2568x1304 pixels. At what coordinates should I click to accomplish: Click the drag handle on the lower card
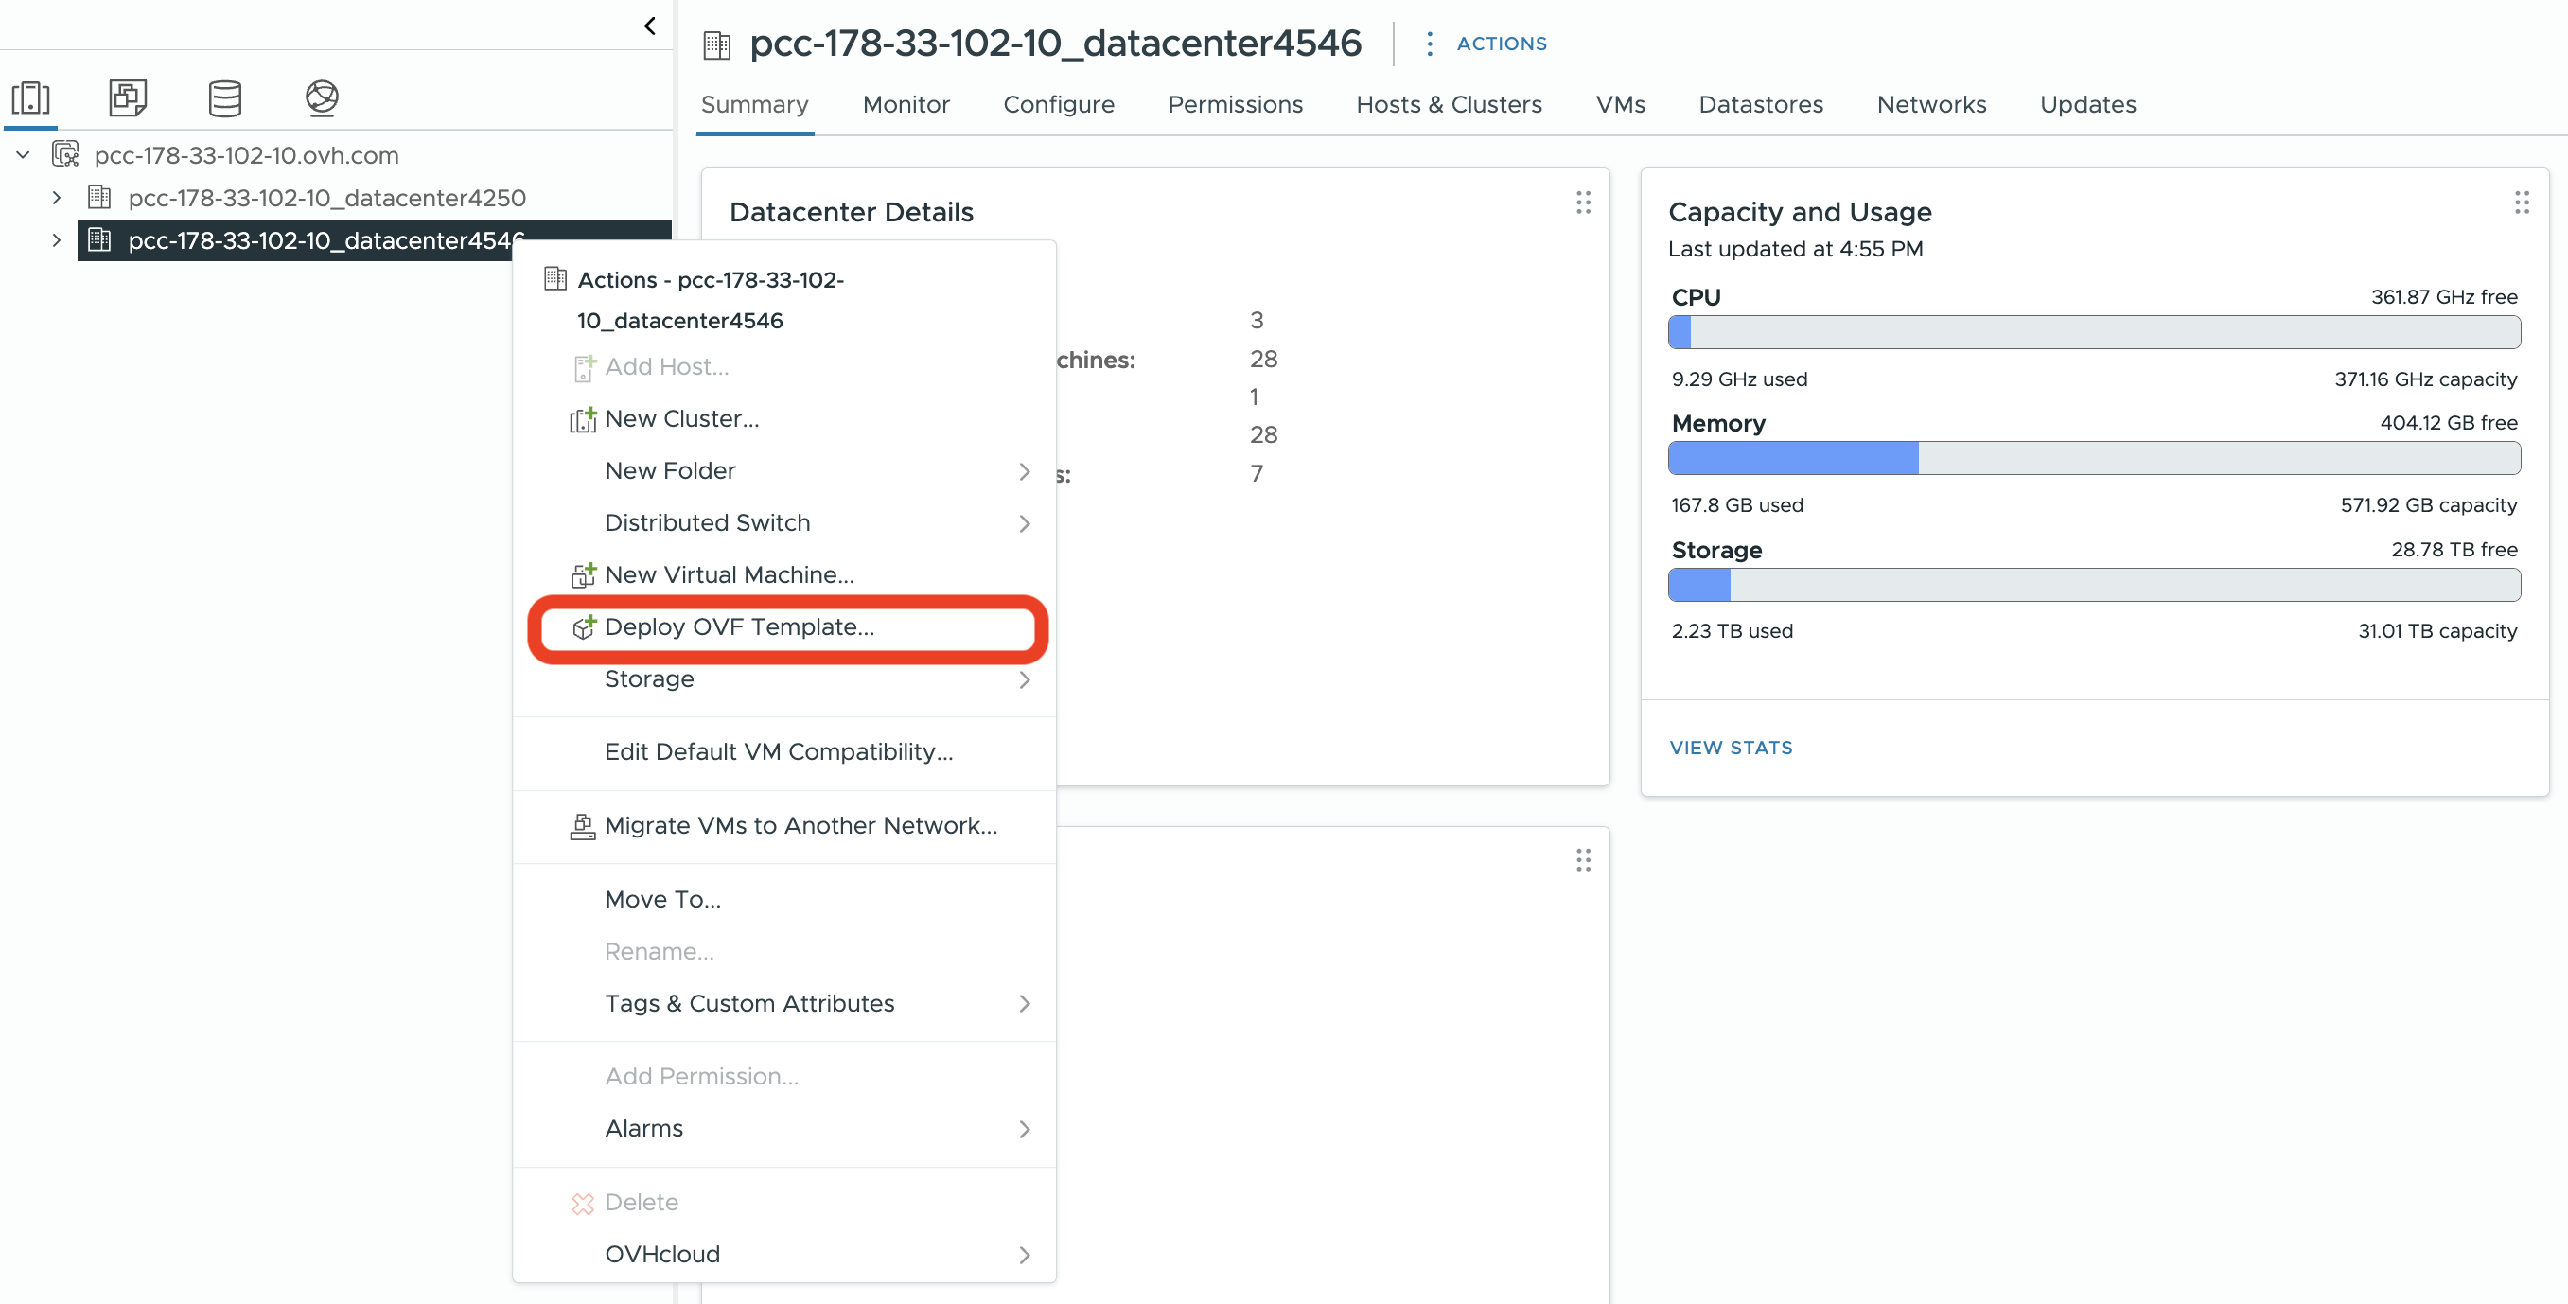coord(1583,860)
